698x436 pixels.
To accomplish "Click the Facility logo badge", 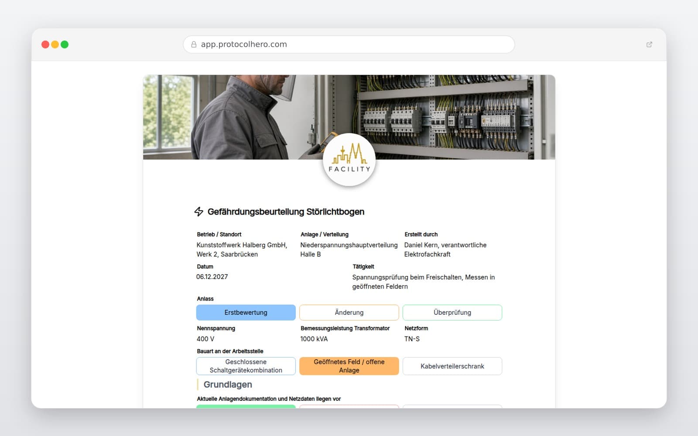I will pos(349,160).
